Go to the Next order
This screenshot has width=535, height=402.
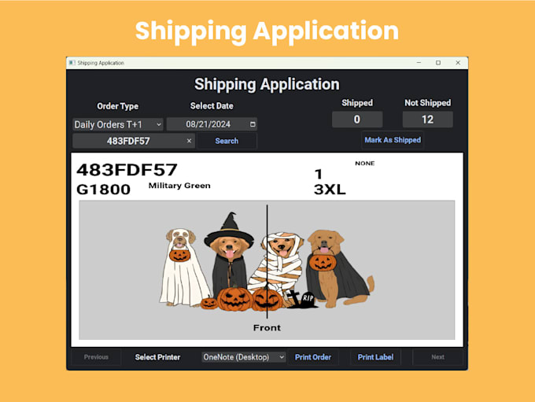click(437, 357)
